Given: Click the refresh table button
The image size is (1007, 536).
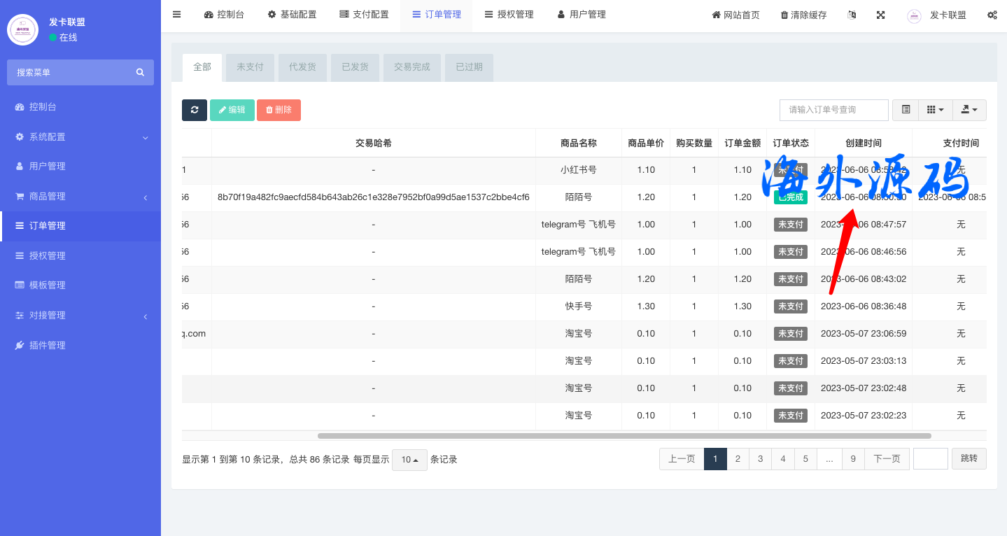Looking at the screenshot, I should click(x=194, y=110).
